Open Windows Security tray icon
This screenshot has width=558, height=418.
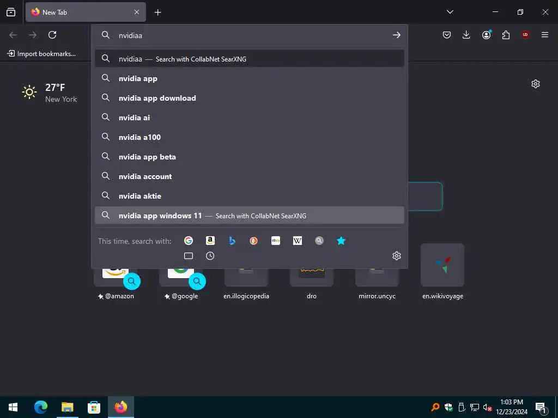pos(448,407)
